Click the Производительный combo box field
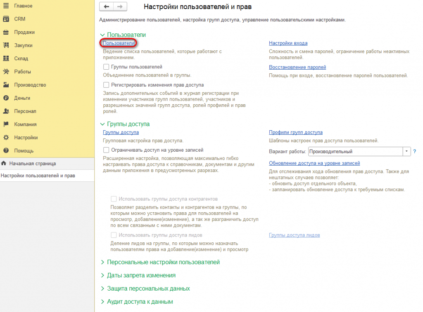The height and width of the screenshot is (312, 423). (x=356, y=152)
